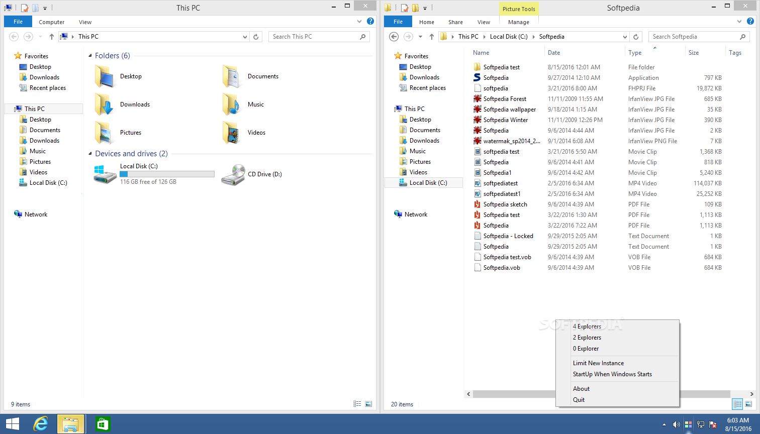Open the Windows Store taskbar icon
The height and width of the screenshot is (434, 760).
point(102,424)
